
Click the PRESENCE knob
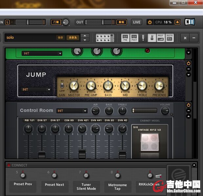pyautogui.click(x=159, y=86)
